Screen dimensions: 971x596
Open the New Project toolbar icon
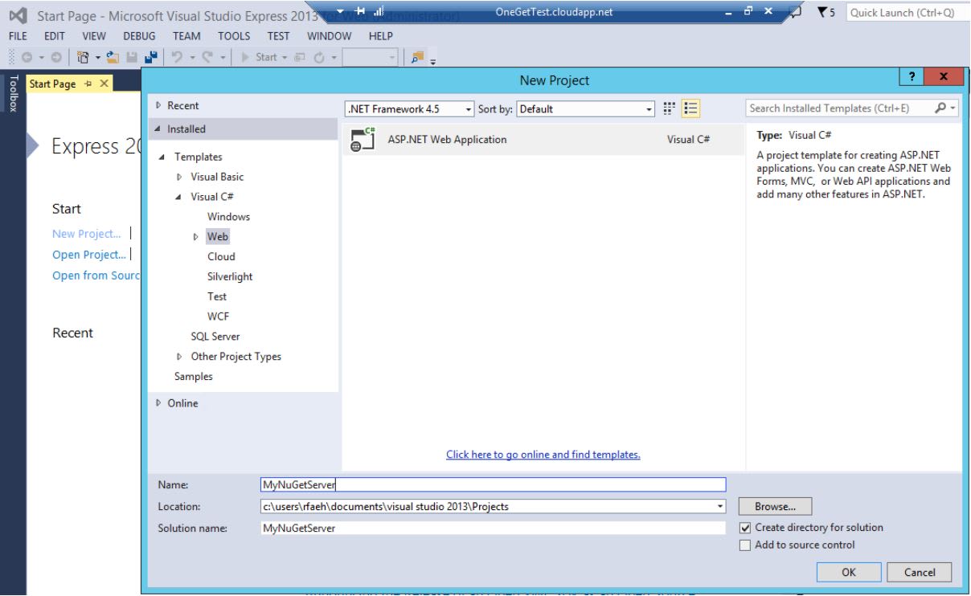coord(83,59)
